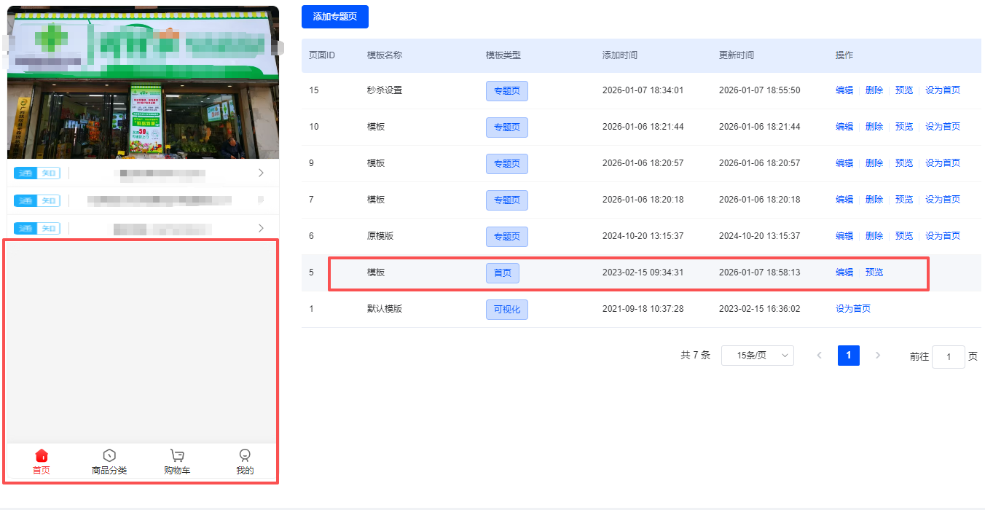Preview the 原模版 template
Viewport: 985px width, 510px height.
click(903, 236)
